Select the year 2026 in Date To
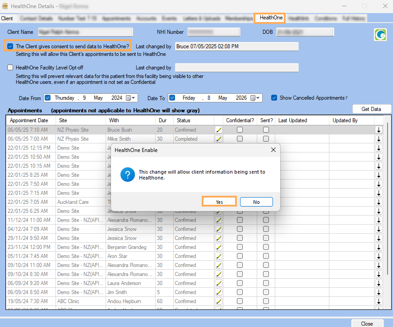 coord(241,98)
